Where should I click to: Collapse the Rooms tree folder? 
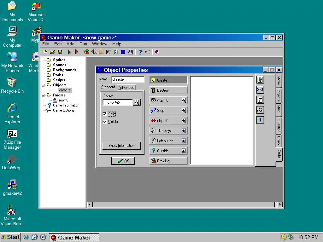43,95
